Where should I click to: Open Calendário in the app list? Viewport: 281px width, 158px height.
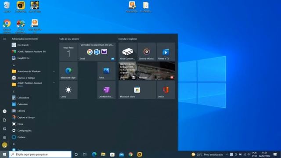[x=33, y=104]
